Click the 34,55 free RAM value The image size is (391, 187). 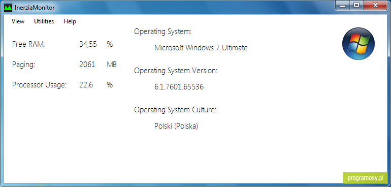88,44
